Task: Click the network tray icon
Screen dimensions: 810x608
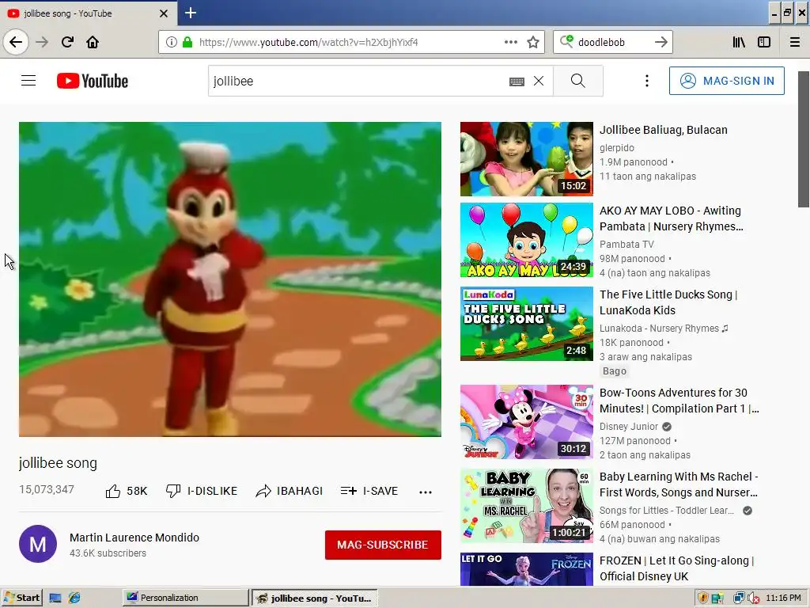Action: (x=738, y=598)
